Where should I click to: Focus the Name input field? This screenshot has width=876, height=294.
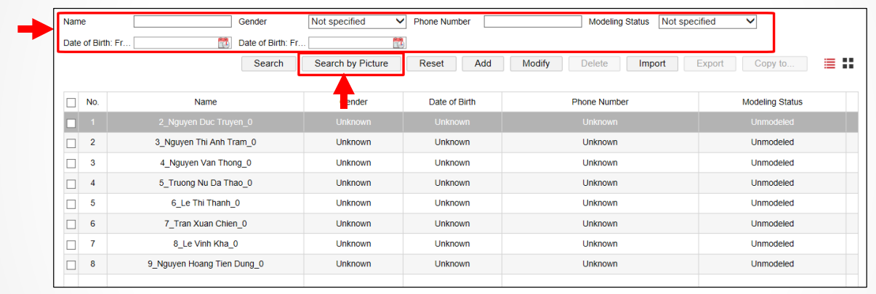tap(182, 22)
